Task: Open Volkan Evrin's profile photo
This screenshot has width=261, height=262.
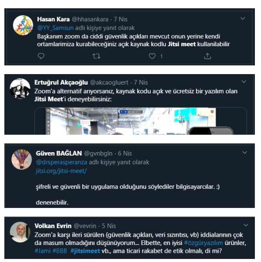Action: point(20,232)
